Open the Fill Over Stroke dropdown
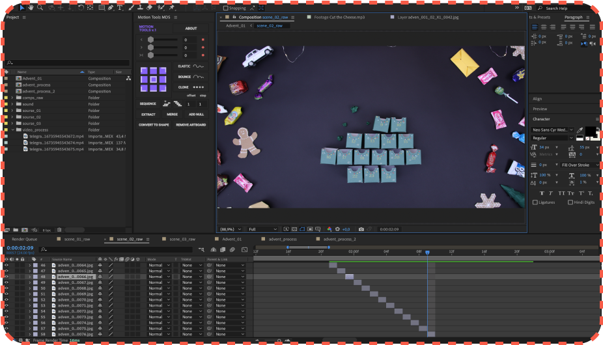This screenshot has width=603, height=345. pyautogui.click(x=580, y=165)
